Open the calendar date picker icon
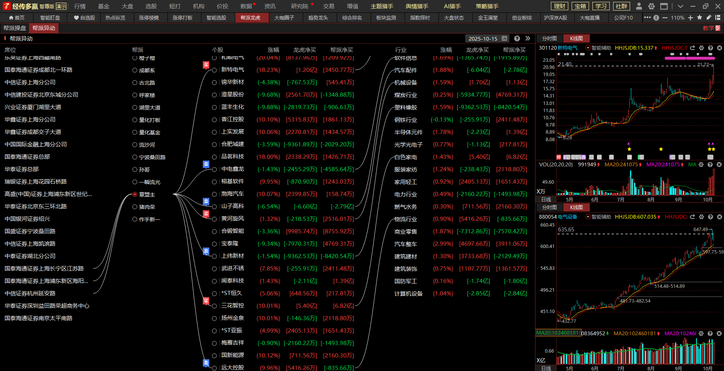724x371 pixels. 505,38
